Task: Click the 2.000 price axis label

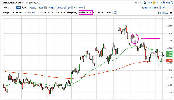Action: click(x=170, y=77)
